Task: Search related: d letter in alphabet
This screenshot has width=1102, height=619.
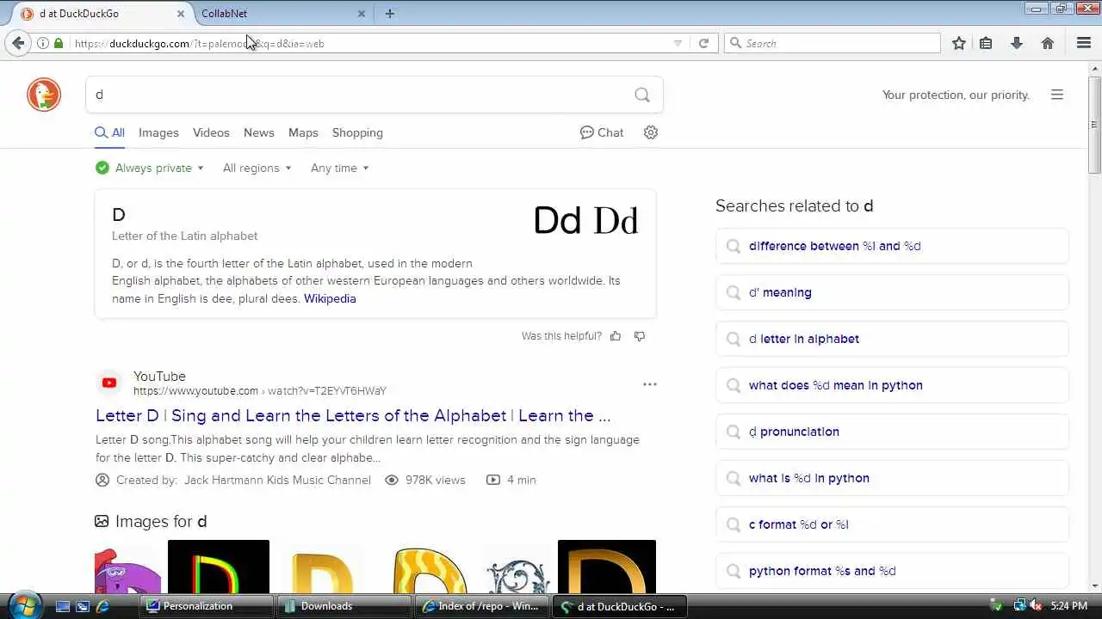Action: coord(892,339)
